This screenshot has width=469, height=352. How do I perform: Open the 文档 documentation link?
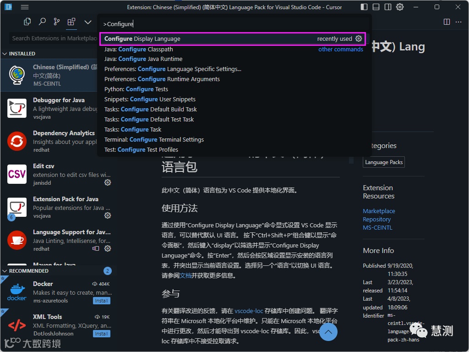click(185, 275)
